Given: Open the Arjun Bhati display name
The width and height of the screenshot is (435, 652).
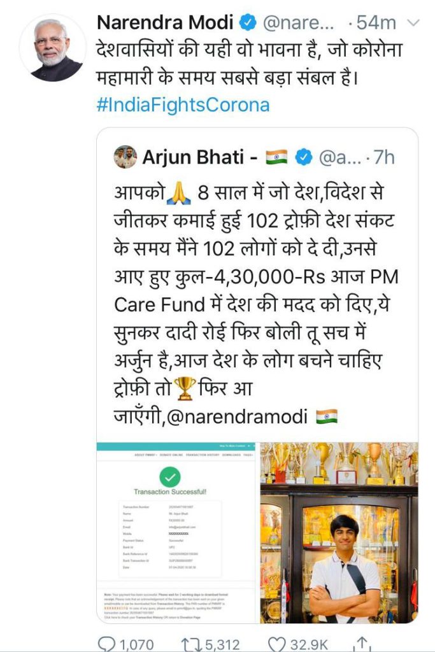Looking at the screenshot, I should coord(194,158).
